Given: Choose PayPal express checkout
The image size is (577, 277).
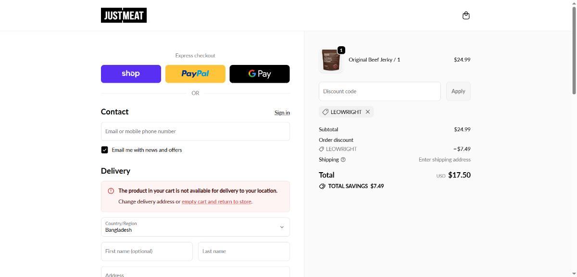Looking at the screenshot, I should pyautogui.click(x=195, y=74).
